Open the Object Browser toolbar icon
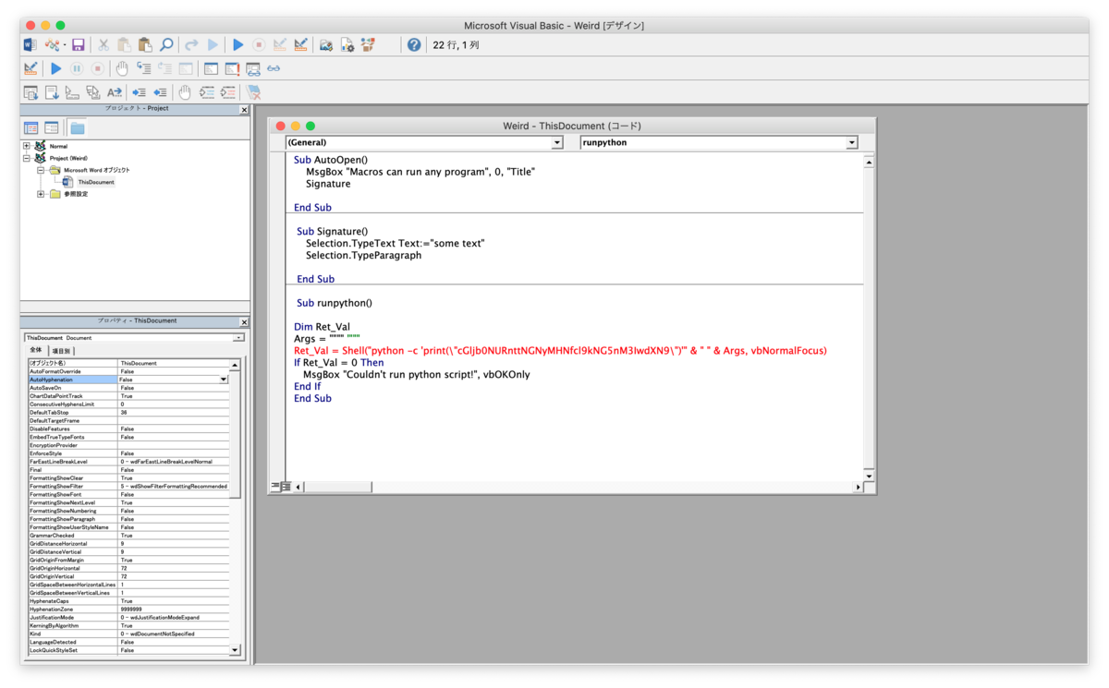This screenshot has height=688, width=1109. (x=369, y=44)
